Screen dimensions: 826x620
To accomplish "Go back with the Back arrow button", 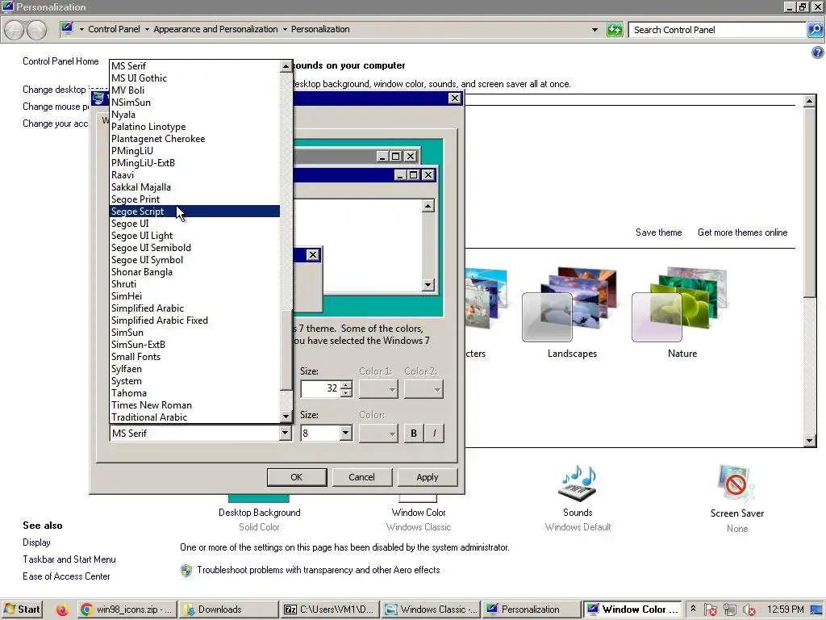I will [15, 30].
